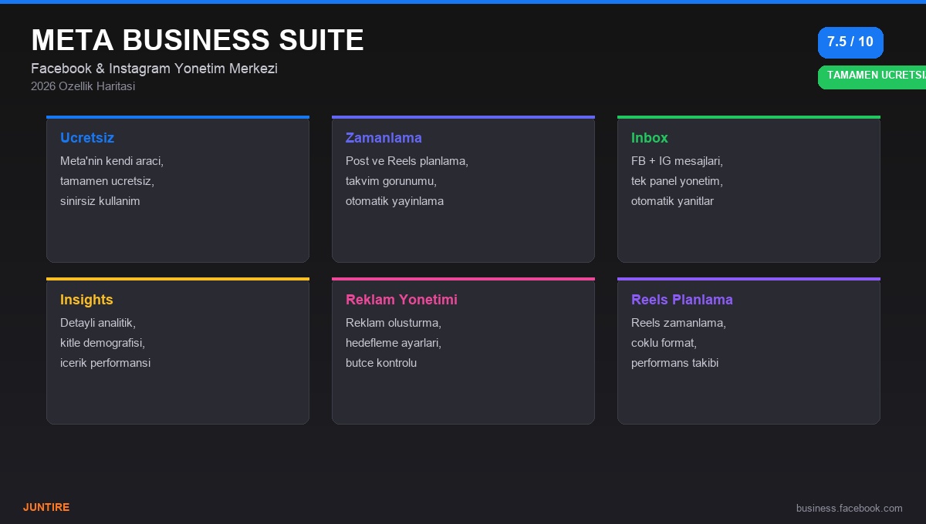The image size is (926, 524).
Task: Open the Reels Planlama card heading
Action: pyautogui.click(x=682, y=300)
